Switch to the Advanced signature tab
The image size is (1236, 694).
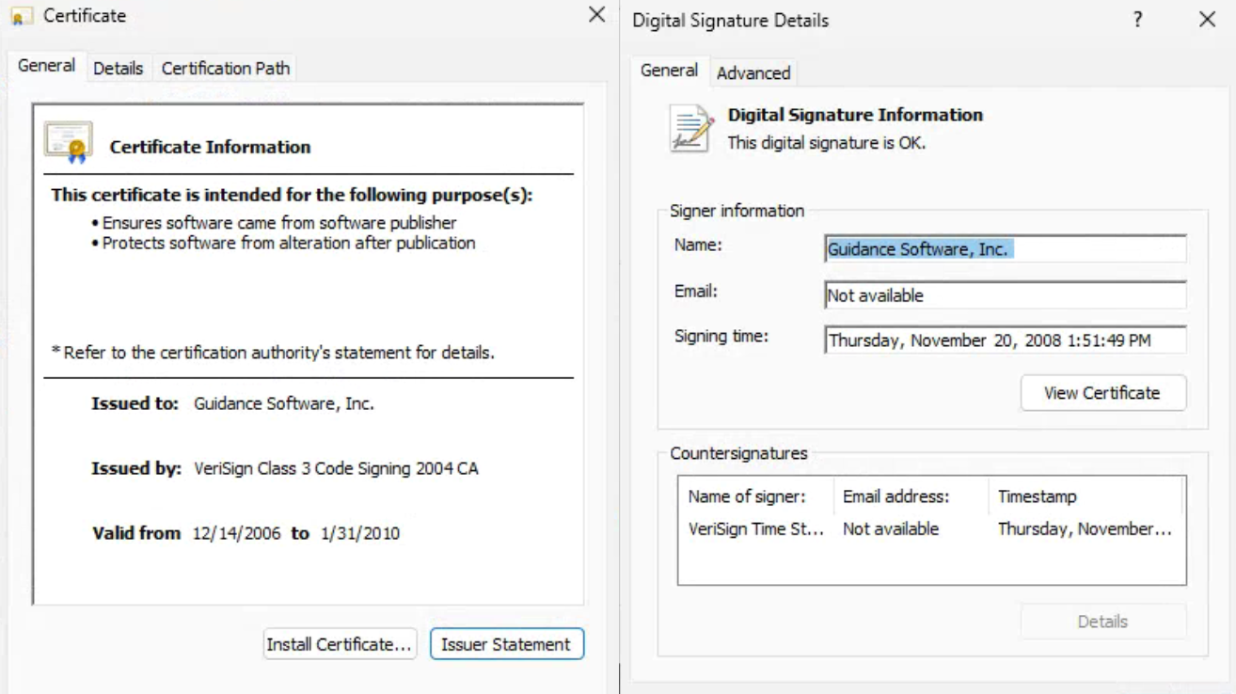click(753, 72)
